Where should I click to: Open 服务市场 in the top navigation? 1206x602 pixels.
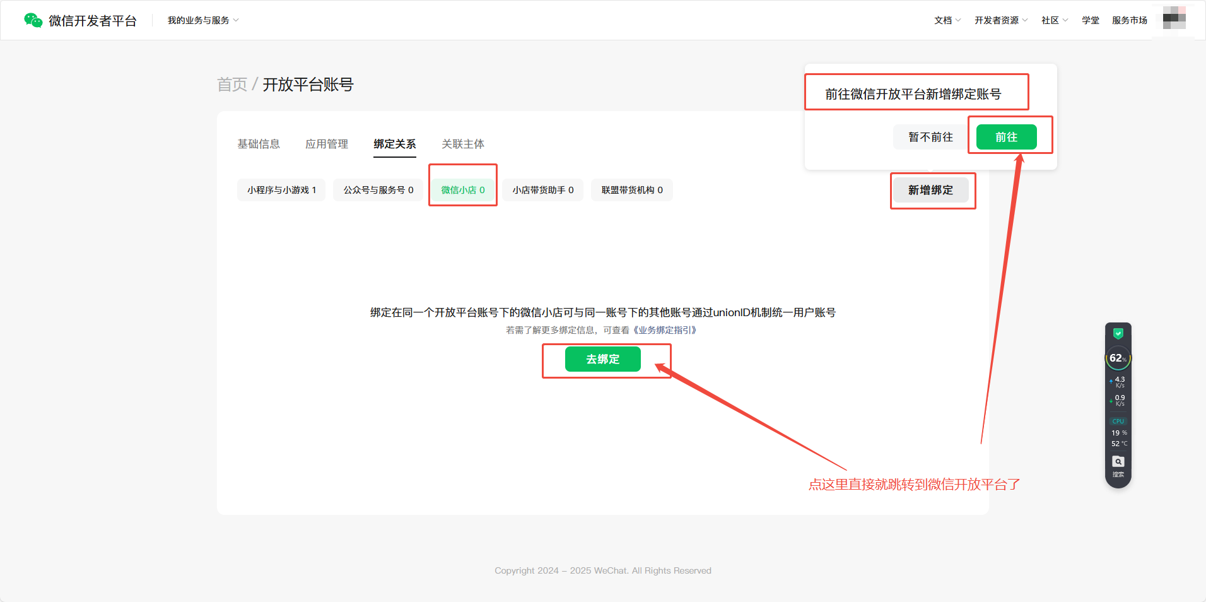pos(1130,20)
